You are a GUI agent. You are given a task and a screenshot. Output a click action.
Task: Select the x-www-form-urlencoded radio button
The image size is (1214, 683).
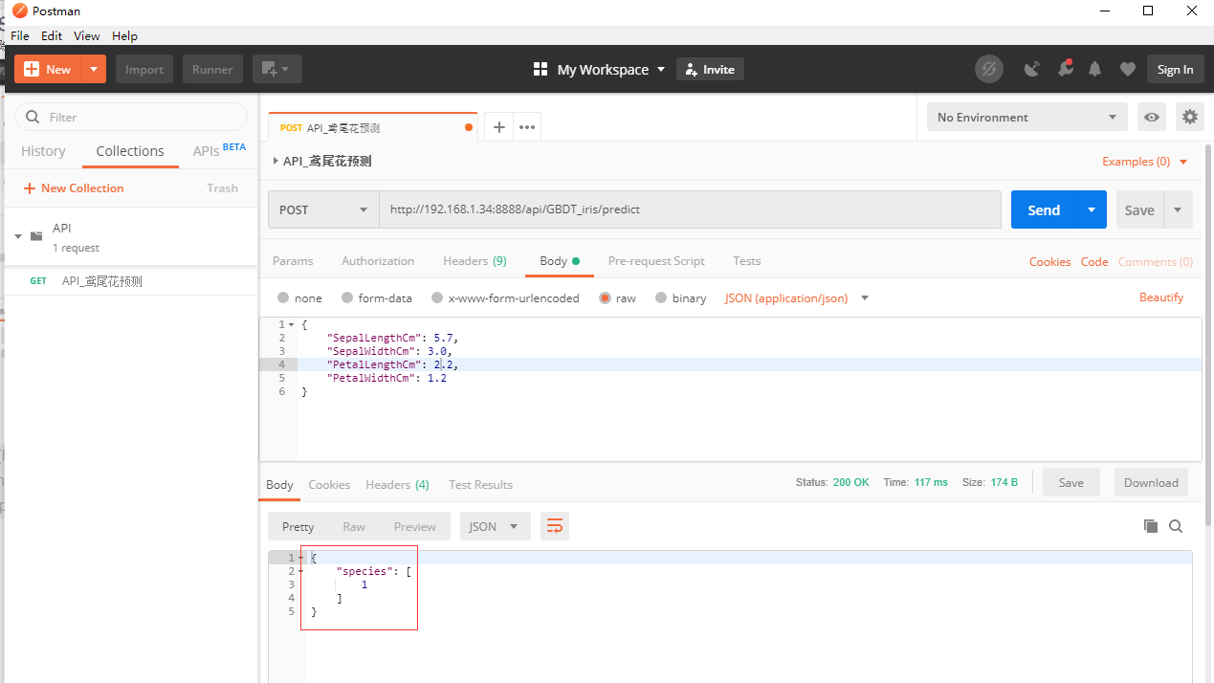(x=437, y=298)
